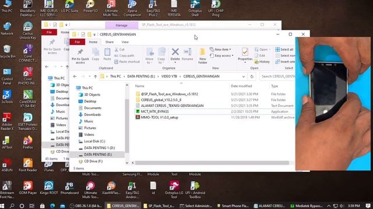Screen dimensions: 373x209
Task: Create a New folder from ribbon
Action: 203,56
